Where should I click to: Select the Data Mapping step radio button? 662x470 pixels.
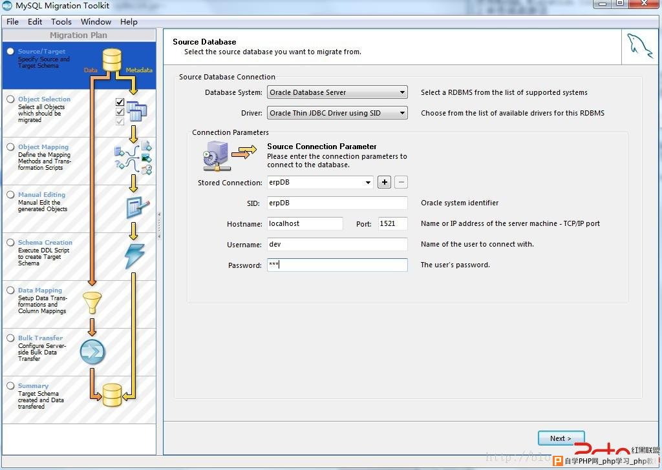point(10,290)
